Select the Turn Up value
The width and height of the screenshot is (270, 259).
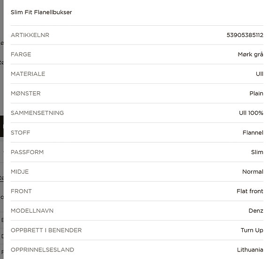coord(252,230)
